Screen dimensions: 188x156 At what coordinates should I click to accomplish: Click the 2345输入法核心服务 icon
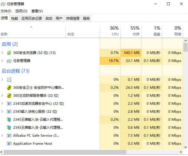point(9,112)
